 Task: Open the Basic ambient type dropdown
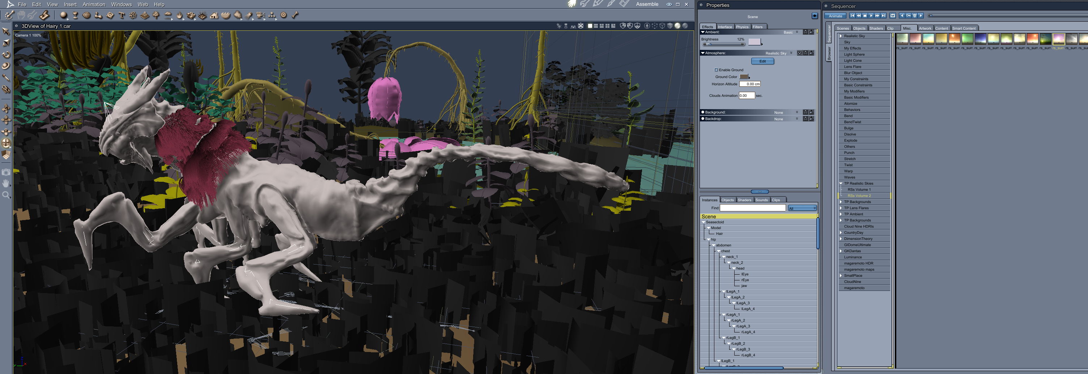[791, 32]
